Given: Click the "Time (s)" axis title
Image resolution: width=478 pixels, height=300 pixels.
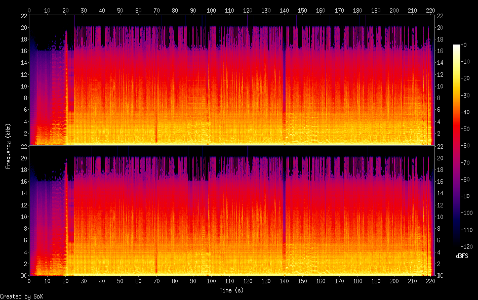Looking at the screenshot, I should (x=231, y=290).
